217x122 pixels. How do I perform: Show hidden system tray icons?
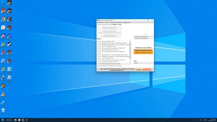pyautogui.click(x=195, y=120)
